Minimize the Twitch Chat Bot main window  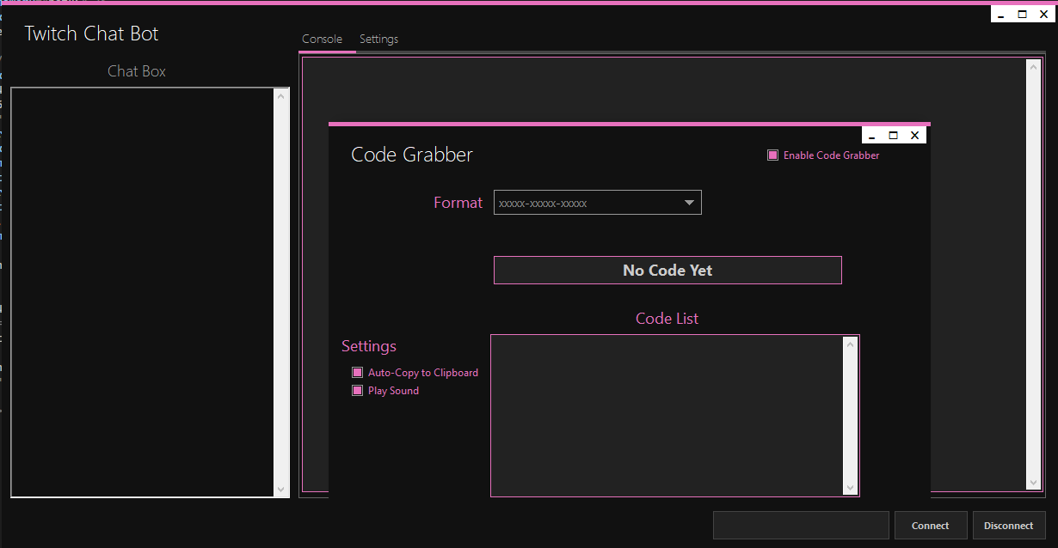(1001, 15)
